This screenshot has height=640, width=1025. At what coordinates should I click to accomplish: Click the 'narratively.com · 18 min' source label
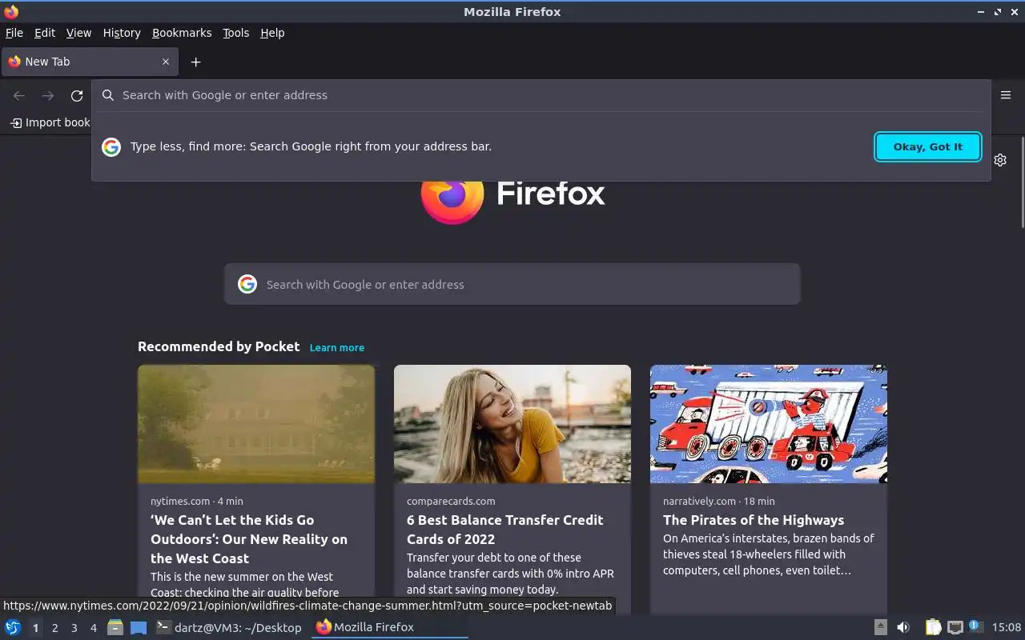tap(719, 501)
